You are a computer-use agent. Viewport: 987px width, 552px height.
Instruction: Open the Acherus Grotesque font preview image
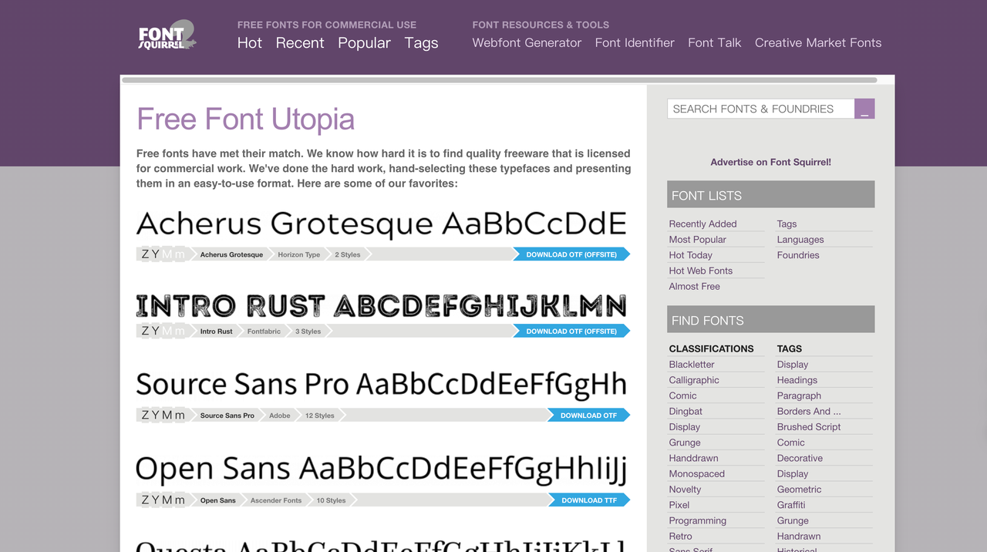[382, 224]
